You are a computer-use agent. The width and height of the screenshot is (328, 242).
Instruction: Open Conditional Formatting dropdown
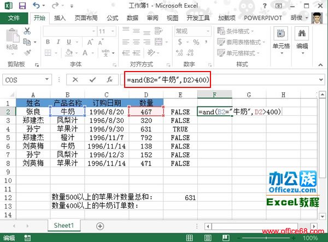click(x=235, y=31)
